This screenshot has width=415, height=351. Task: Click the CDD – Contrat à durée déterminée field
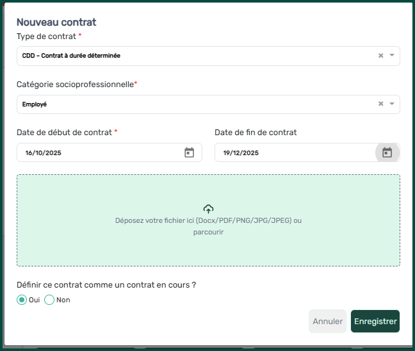tap(192, 56)
